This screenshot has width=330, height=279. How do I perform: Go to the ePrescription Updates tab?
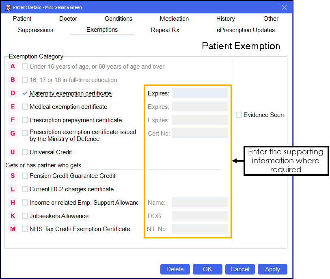pyautogui.click(x=246, y=30)
